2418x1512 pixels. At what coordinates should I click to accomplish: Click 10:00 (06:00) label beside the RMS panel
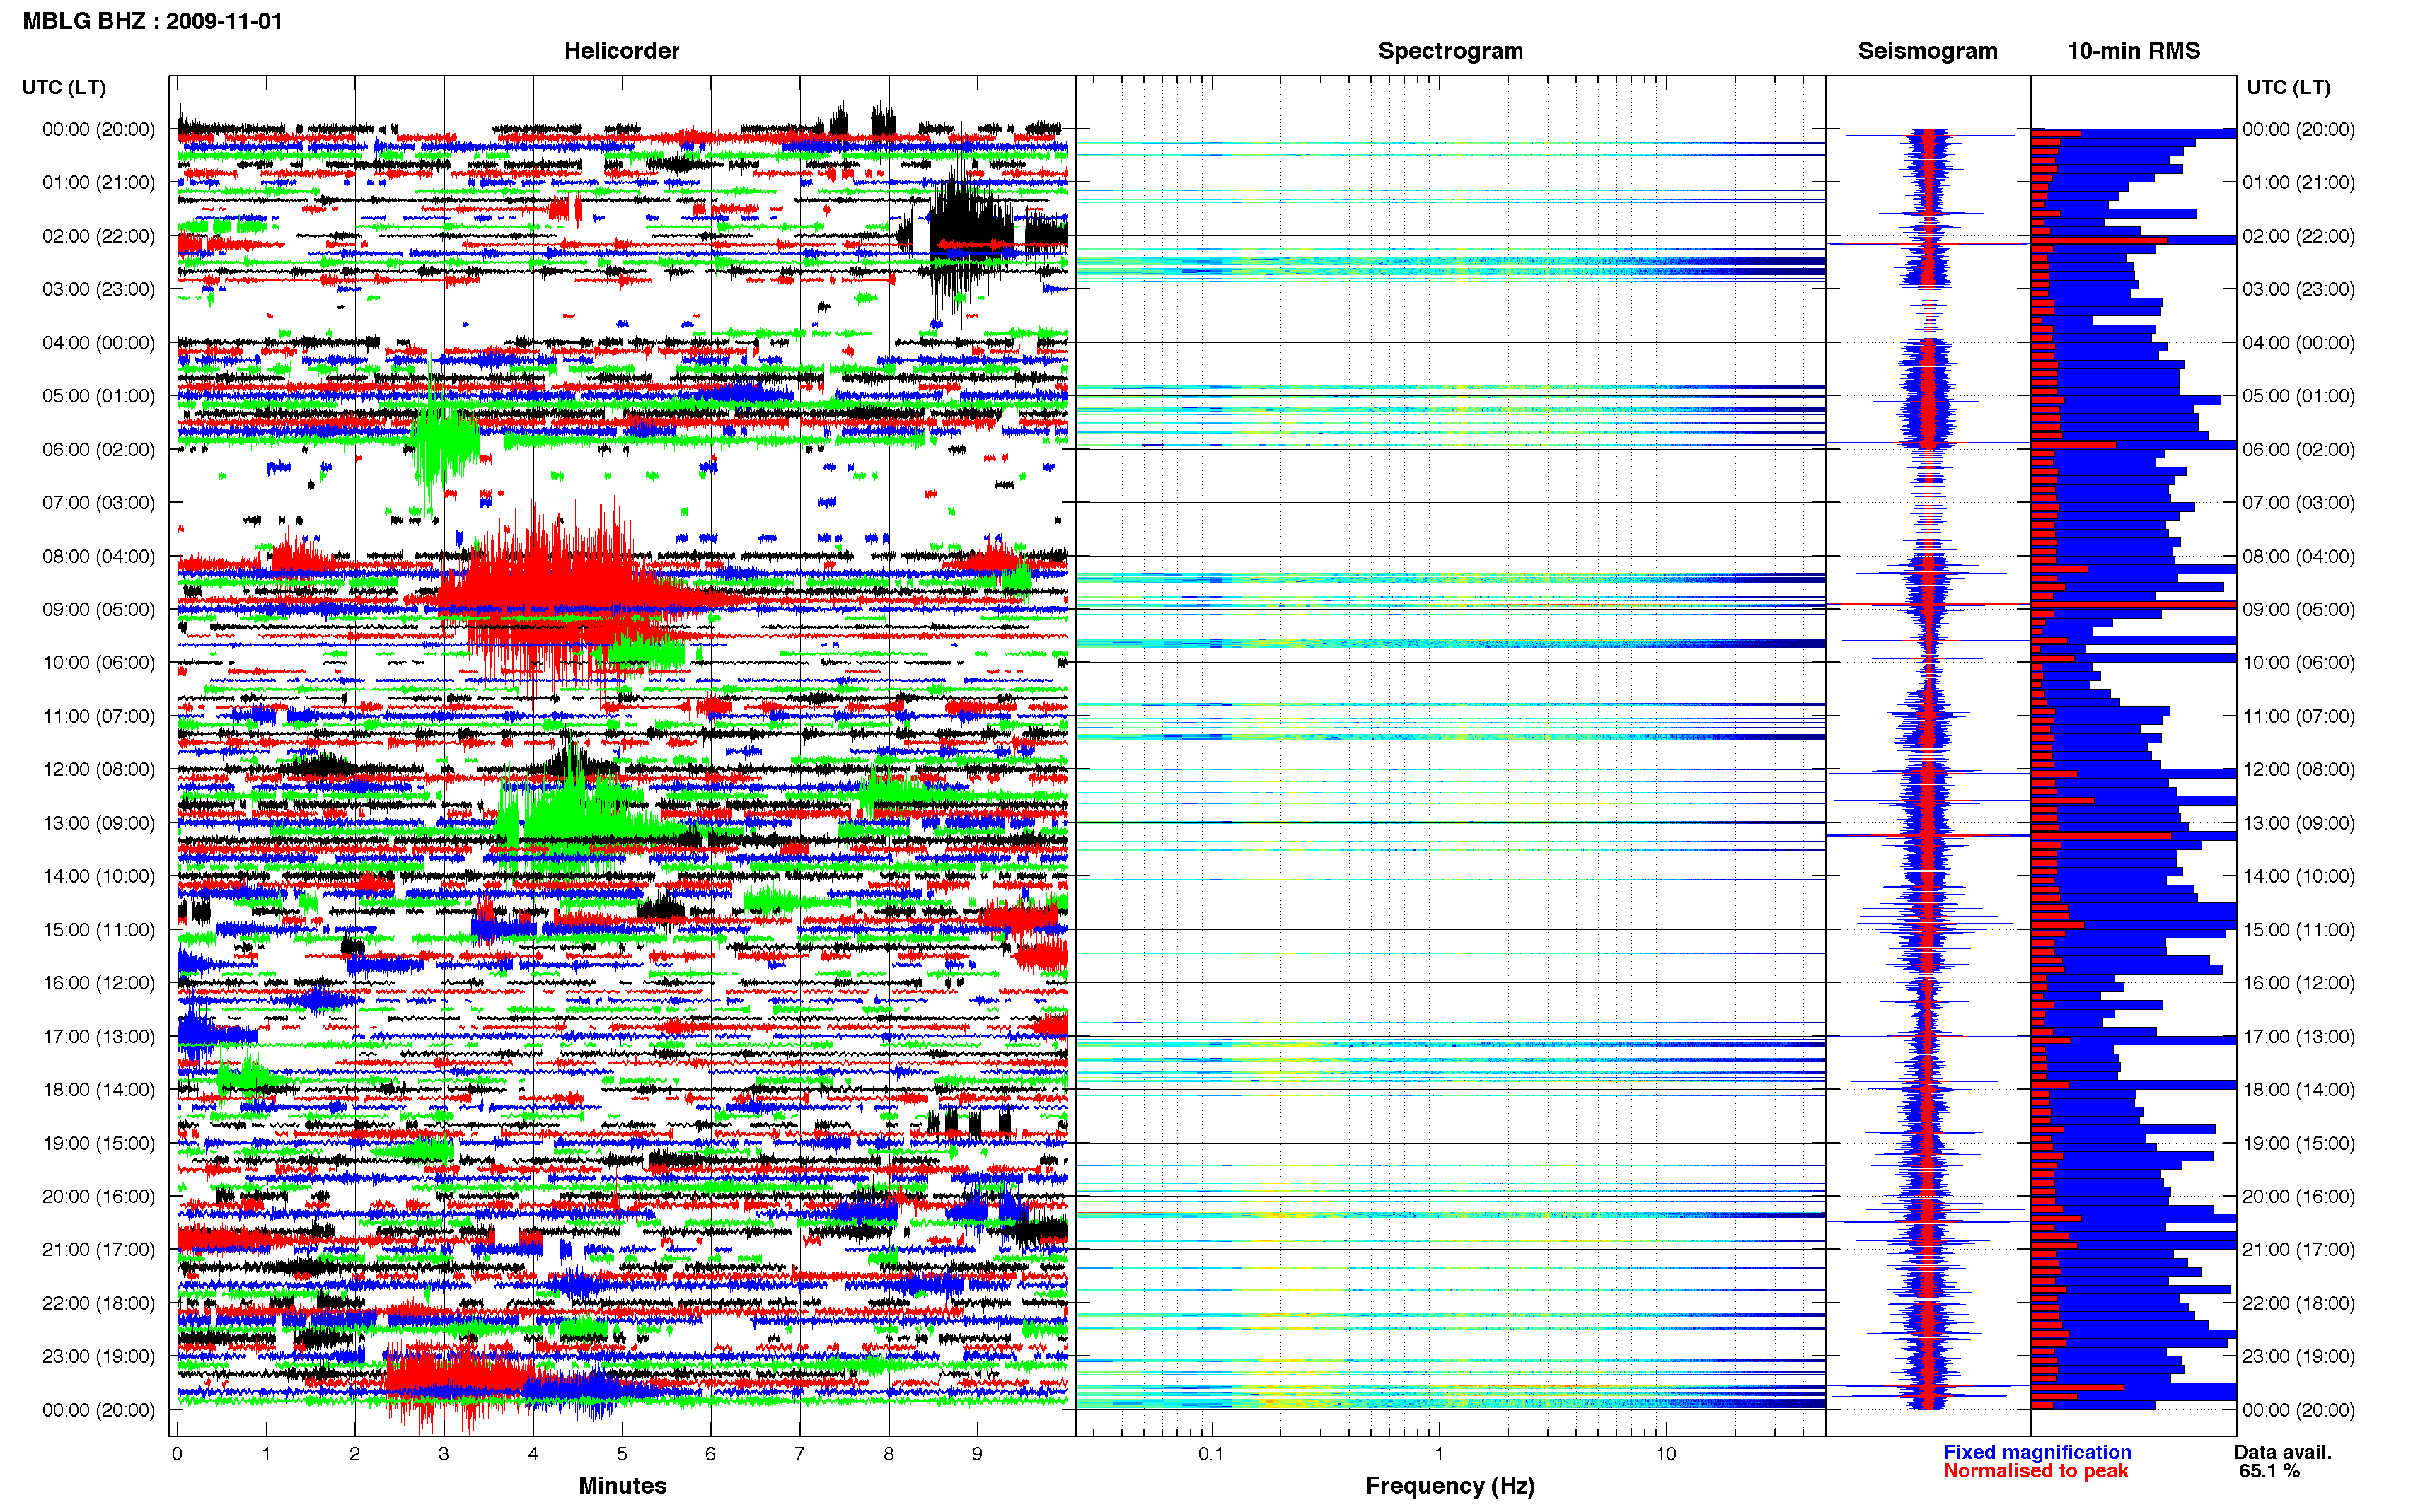2299,663
